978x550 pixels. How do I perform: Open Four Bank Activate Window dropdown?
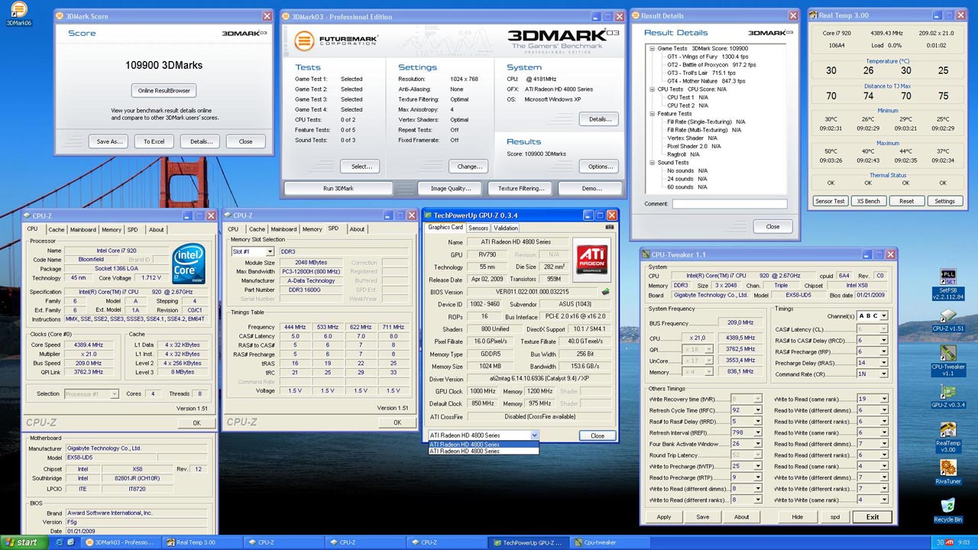point(758,444)
